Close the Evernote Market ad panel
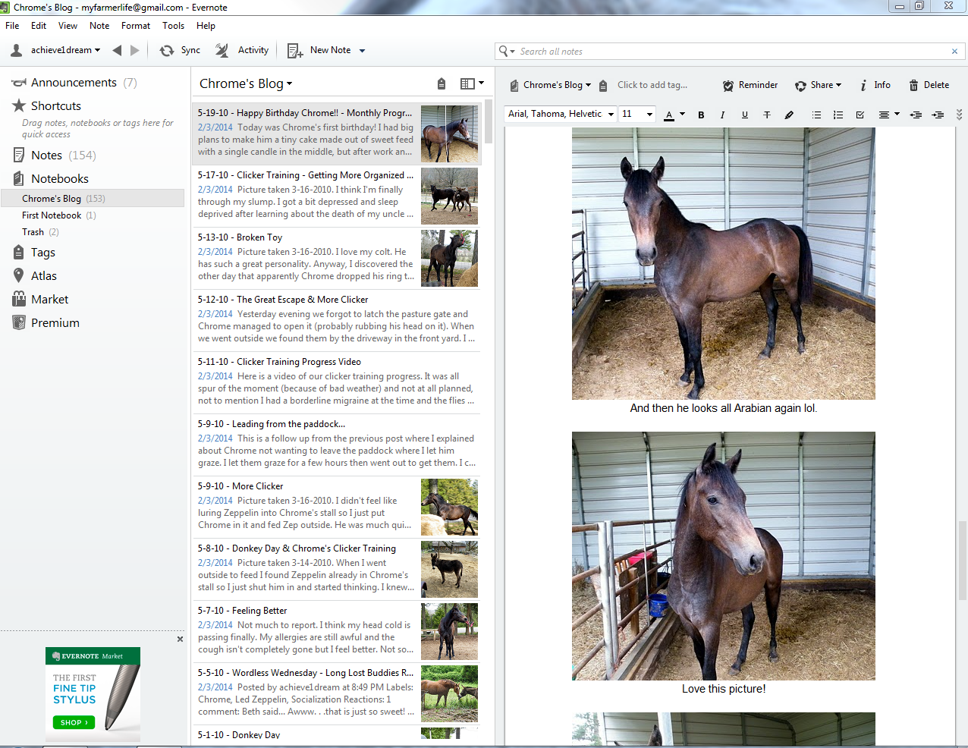Image resolution: width=968 pixels, height=748 pixels. [x=180, y=639]
